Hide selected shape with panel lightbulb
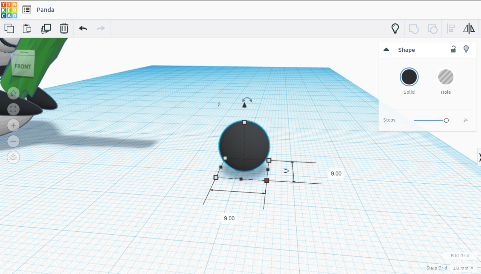Viewport: 481px width, 274px height. click(466, 49)
